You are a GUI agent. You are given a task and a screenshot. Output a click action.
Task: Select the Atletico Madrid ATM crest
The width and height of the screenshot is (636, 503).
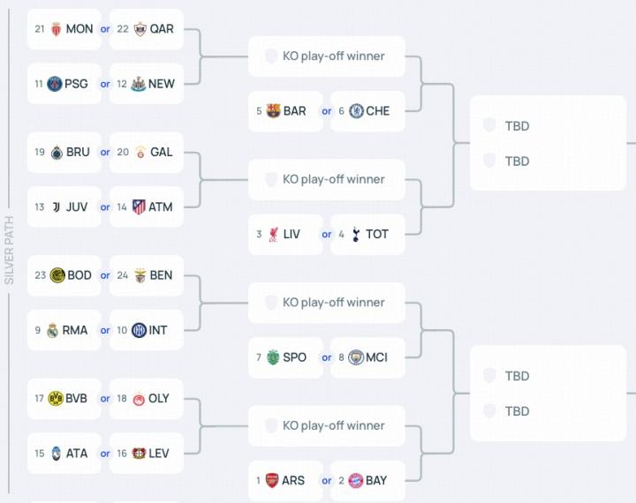(139, 207)
